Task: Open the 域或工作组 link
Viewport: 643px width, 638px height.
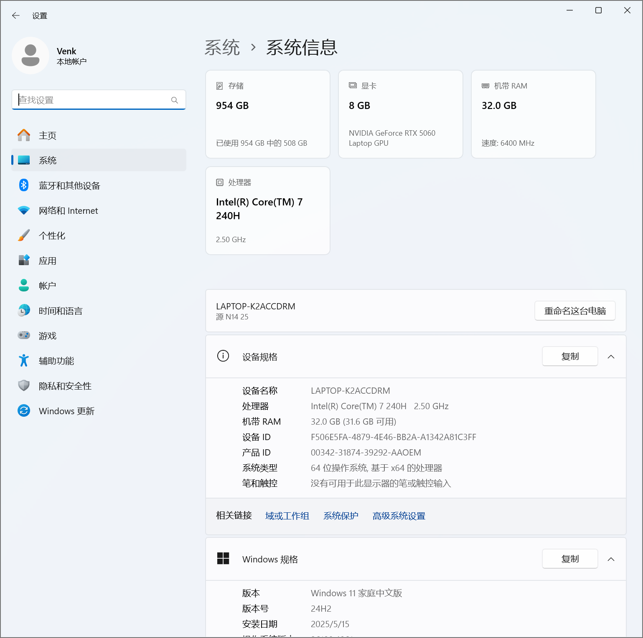Action: (287, 516)
